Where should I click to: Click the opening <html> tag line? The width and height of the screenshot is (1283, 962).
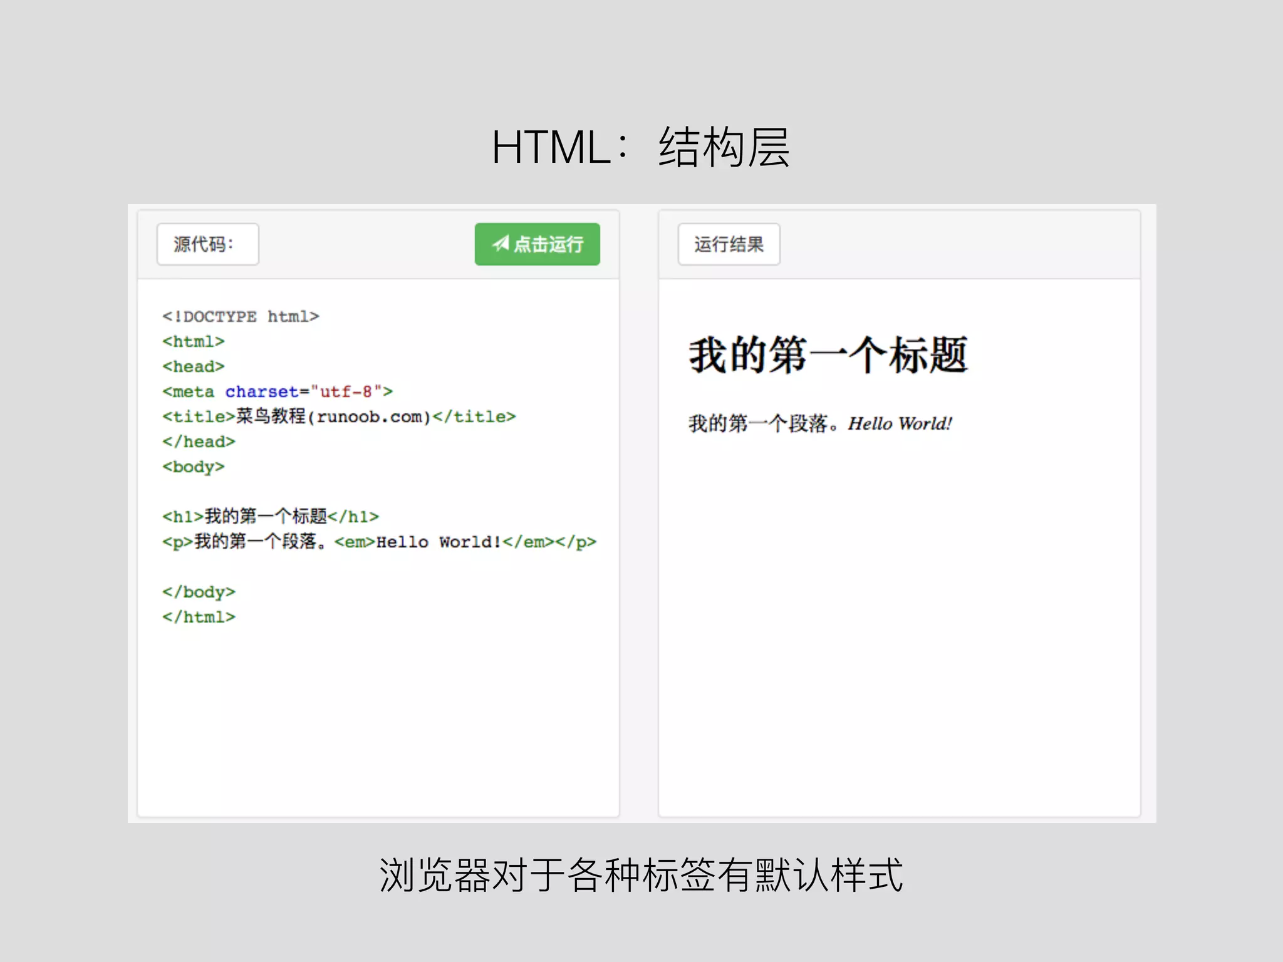coord(193,341)
